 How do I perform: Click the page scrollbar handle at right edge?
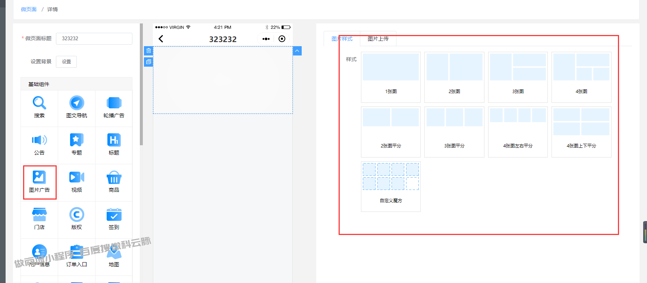(645, 232)
